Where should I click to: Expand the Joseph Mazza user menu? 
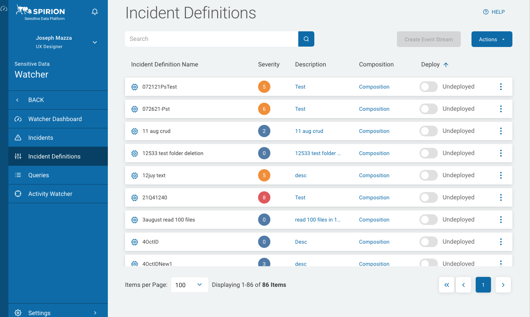coord(95,42)
